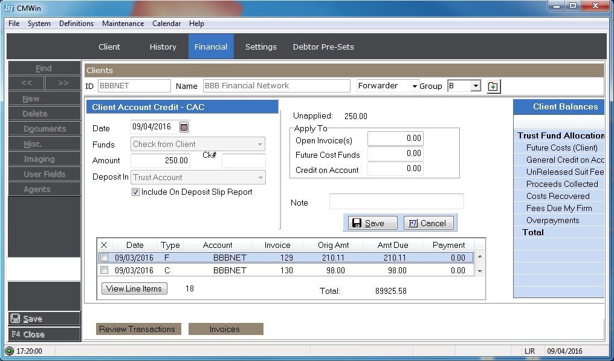Click the green status icon in status bar
The image size is (614, 361).
tap(9, 351)
